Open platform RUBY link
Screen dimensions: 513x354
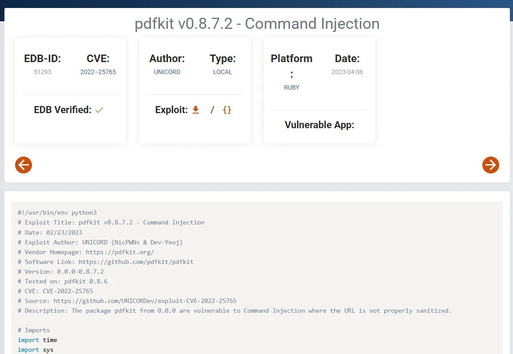(x=291, y=87)
